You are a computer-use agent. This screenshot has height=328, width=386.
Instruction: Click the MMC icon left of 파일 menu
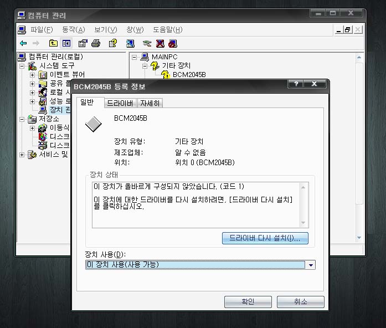click(22, 30)
